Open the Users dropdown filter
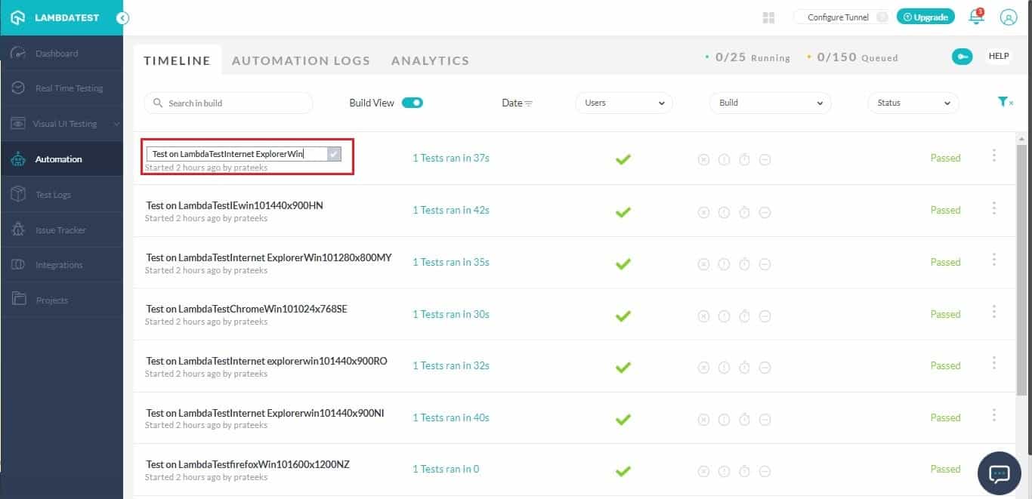1032x499 pixels. pyautogui.click(x=624, y=103)
